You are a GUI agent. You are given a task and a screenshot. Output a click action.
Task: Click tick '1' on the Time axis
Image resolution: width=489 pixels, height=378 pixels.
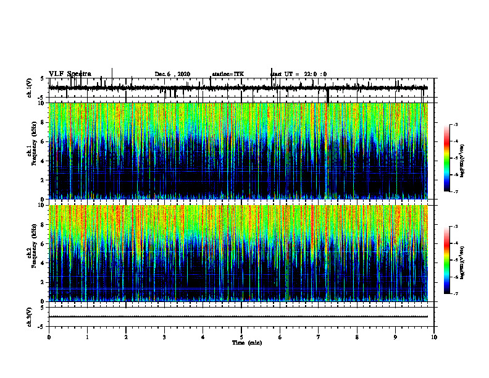(87, 337)
